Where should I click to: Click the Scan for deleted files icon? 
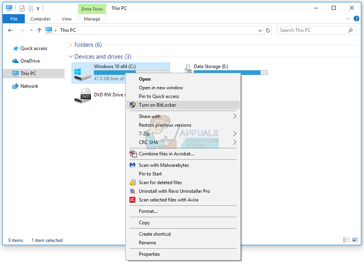coord(133,183)
